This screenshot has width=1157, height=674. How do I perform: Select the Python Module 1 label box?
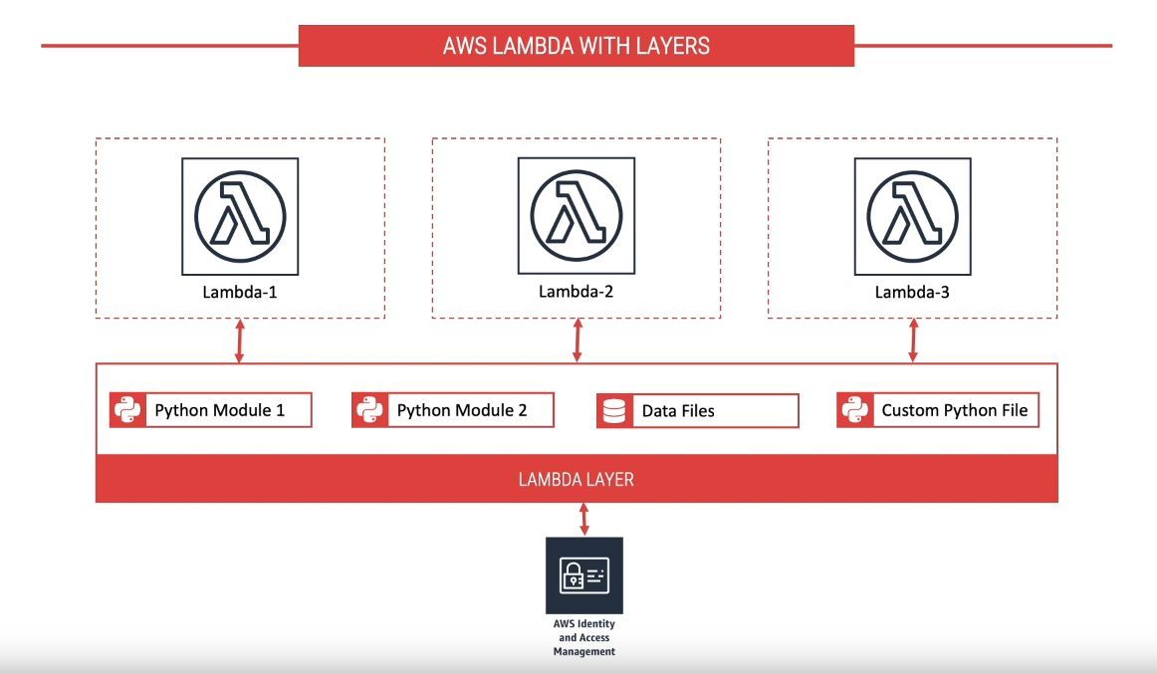[x=229, y=410]
